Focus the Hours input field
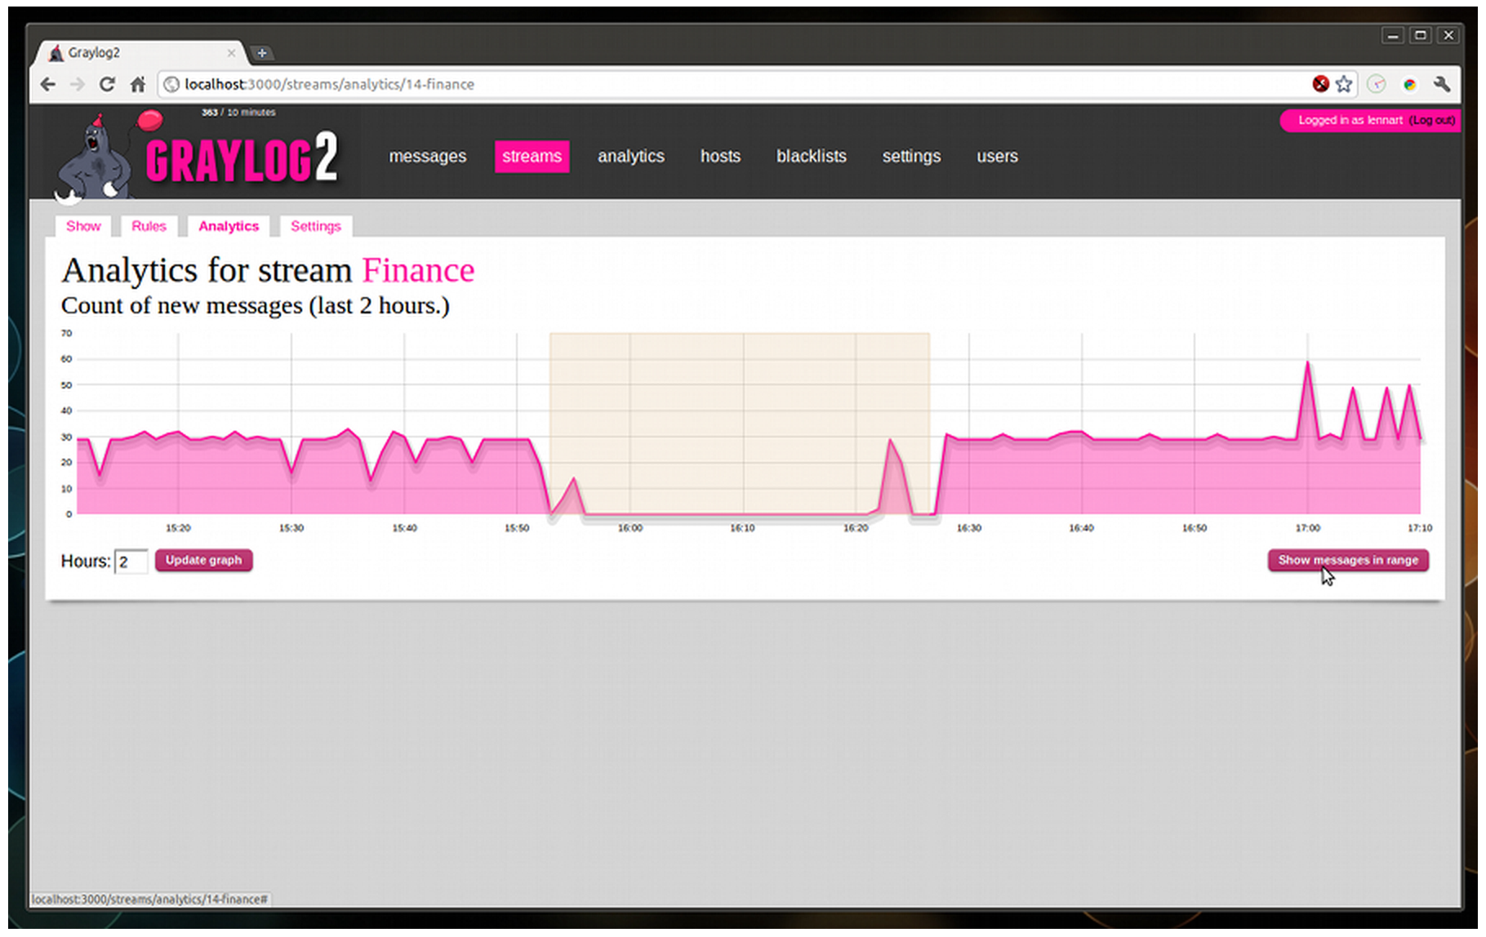The height and width of the screenshot is (937, 1486). point(131,562)
